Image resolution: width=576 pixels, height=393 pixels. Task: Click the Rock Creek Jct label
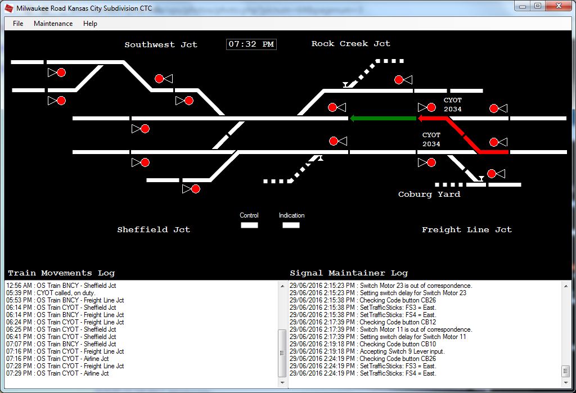tap(351, 44)
